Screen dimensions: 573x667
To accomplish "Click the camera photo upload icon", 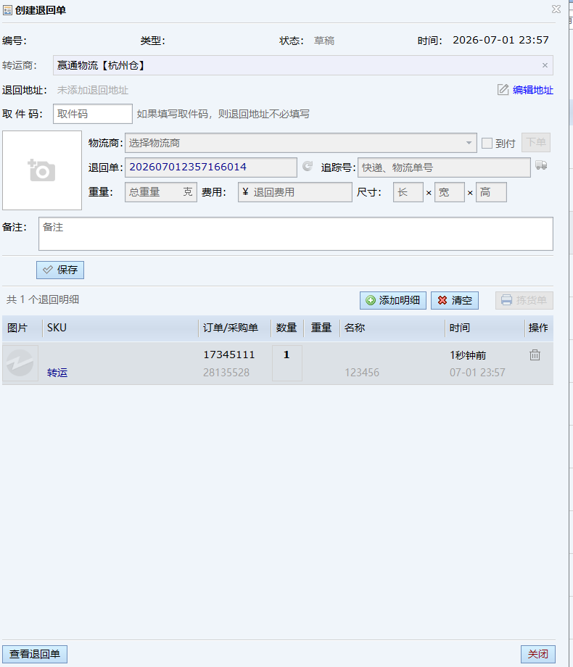I will 42,170.
